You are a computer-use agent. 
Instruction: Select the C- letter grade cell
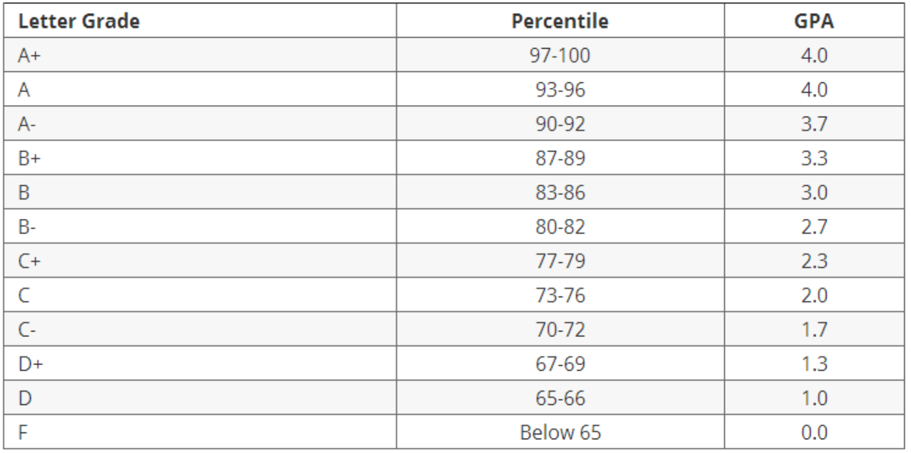[28, 330]
